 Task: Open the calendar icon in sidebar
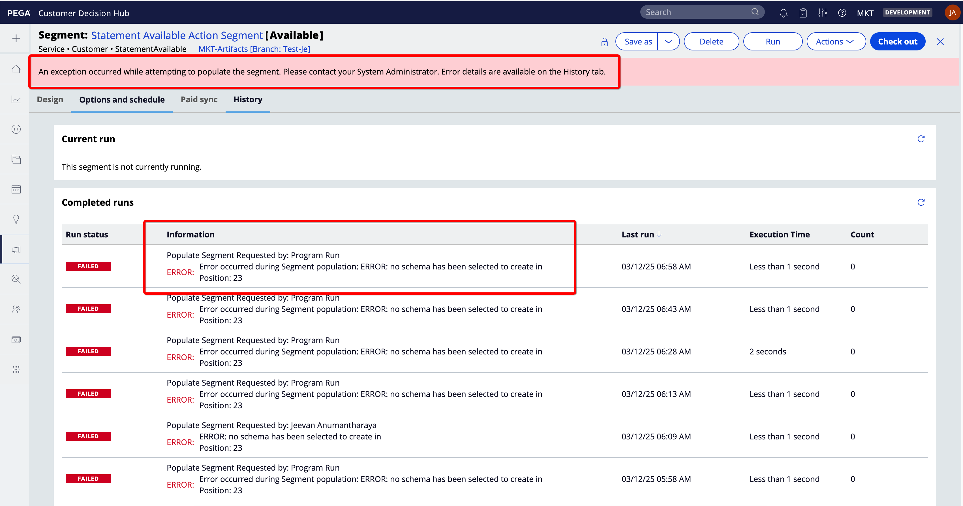[x=16, y=189]
